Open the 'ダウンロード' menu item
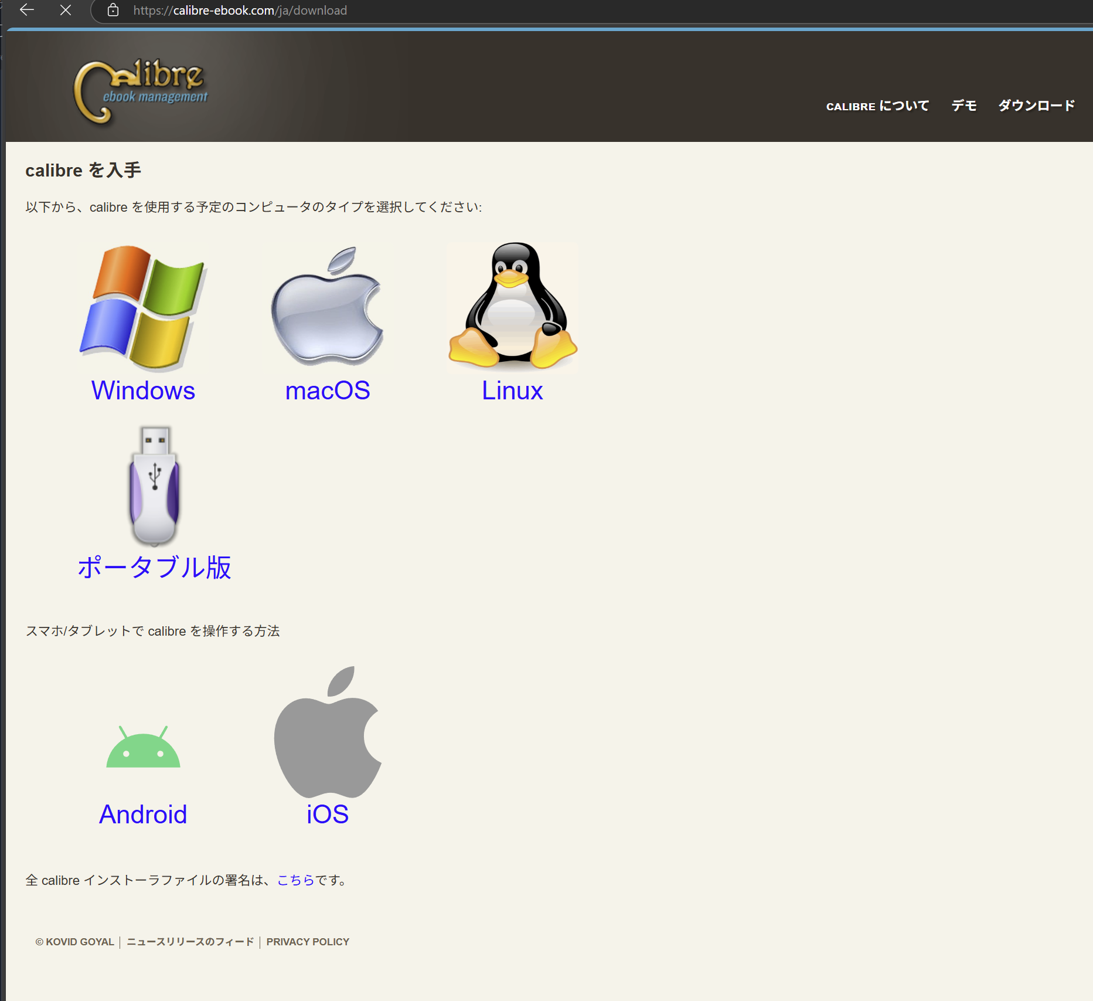This screenshot has width=1093, height=1001. point(1037,106)
